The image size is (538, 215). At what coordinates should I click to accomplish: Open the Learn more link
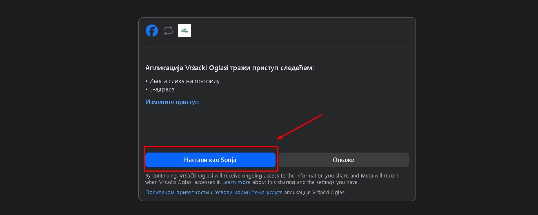click(236, 182)
